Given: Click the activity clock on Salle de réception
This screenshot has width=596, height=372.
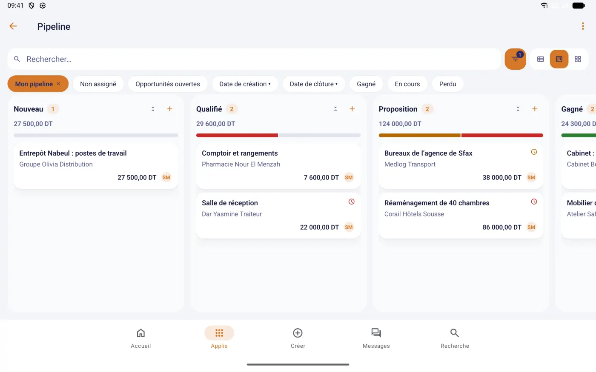Looking at the screenshot, I should tap(352, 202).
